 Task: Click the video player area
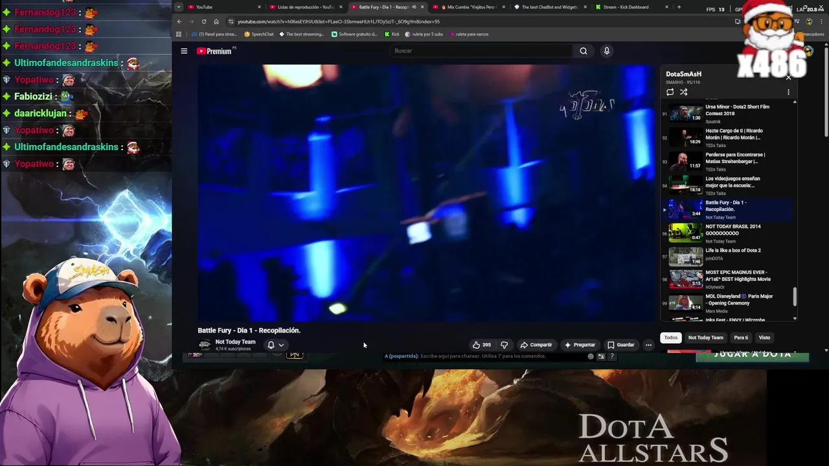click(x=426, y=193)
